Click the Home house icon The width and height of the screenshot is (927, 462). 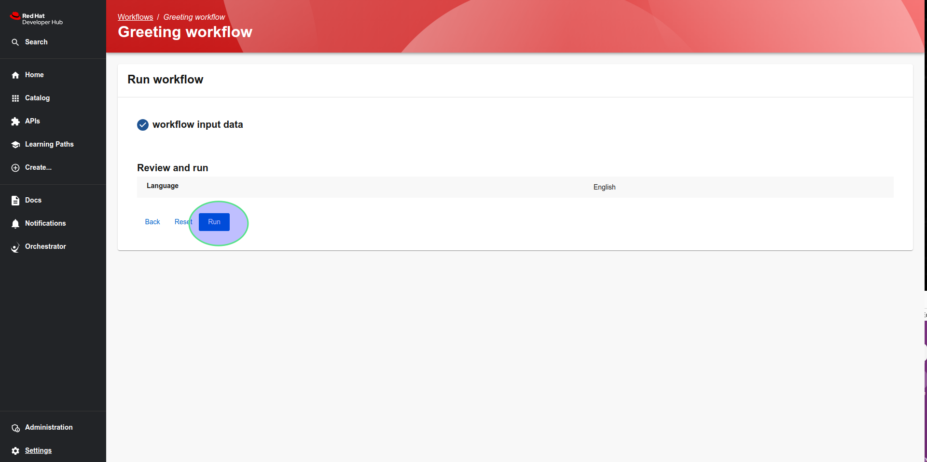click(x=15, y=75)
